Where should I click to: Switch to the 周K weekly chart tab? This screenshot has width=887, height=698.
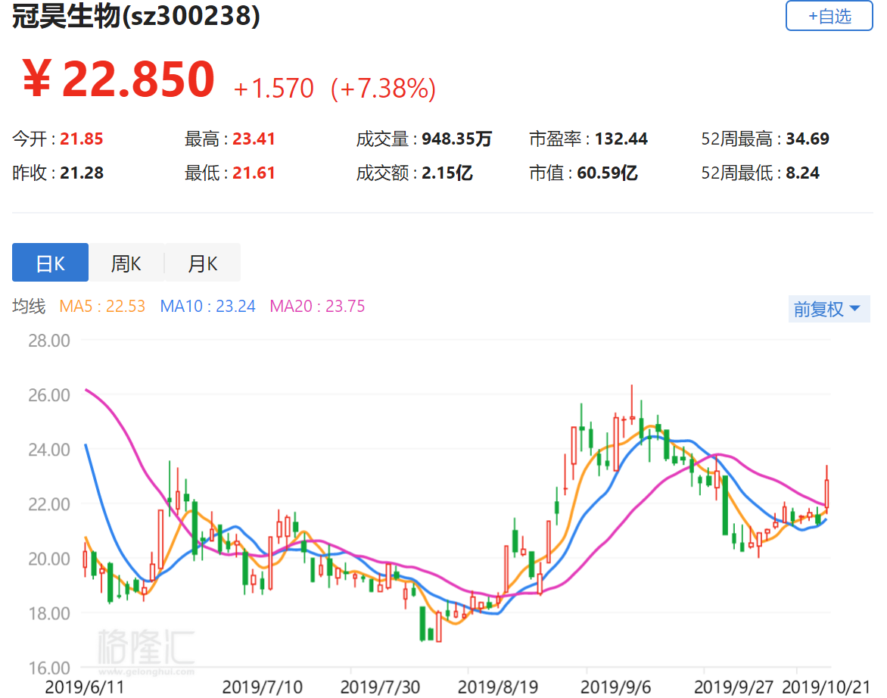(126, 263)
